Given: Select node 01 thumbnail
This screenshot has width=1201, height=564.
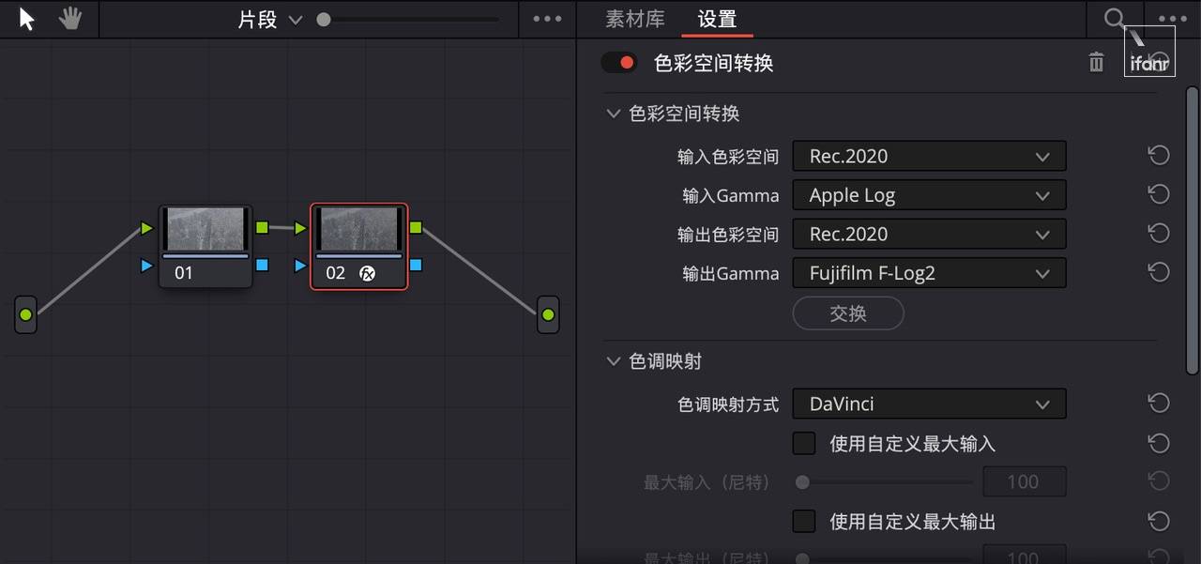Looking at the screenshot, I should tap(205, 229).
